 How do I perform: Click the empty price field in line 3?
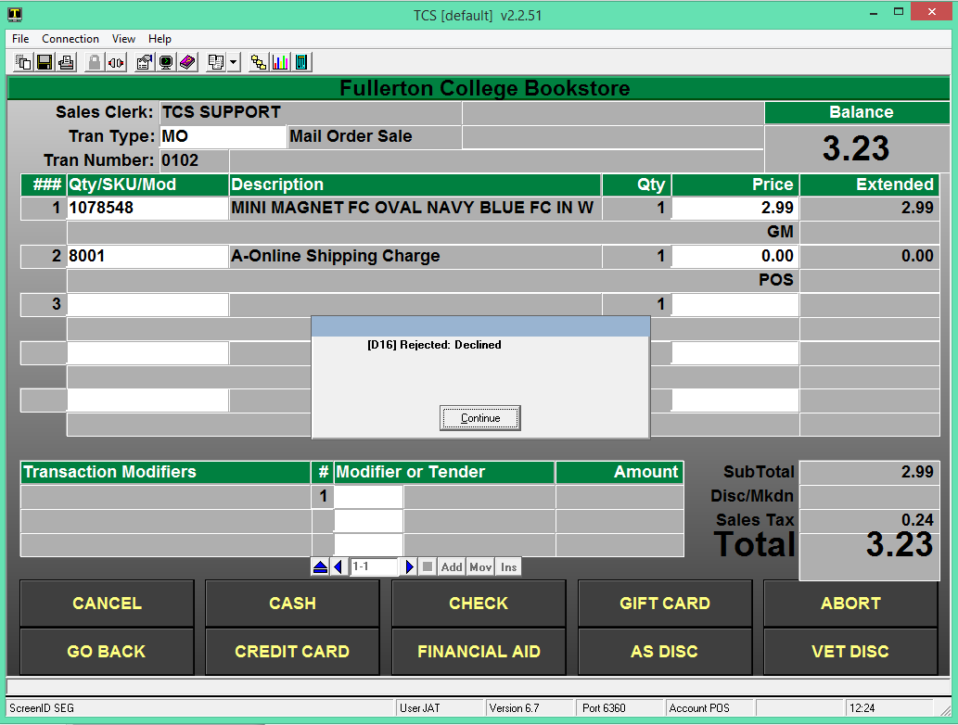click(x=735, y=304)
